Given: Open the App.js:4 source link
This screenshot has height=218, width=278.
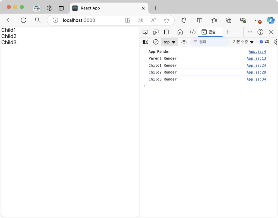Looking at the screenshot, I should coord(257,52).
